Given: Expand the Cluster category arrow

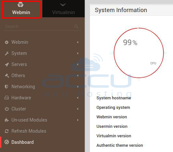Looking at the screenshot, I should [x=78, y=109].
